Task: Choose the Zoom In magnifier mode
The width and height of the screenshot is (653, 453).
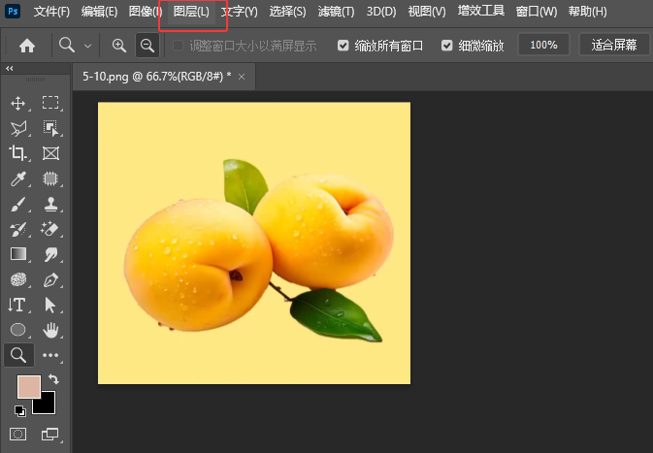Action: (x=119, y=45)
